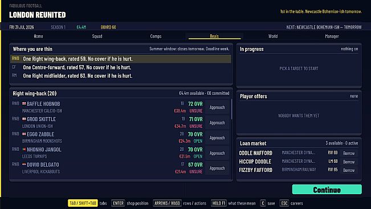Approach Dovio Delgato
The image size is (371, 209).
click(217, 168)
